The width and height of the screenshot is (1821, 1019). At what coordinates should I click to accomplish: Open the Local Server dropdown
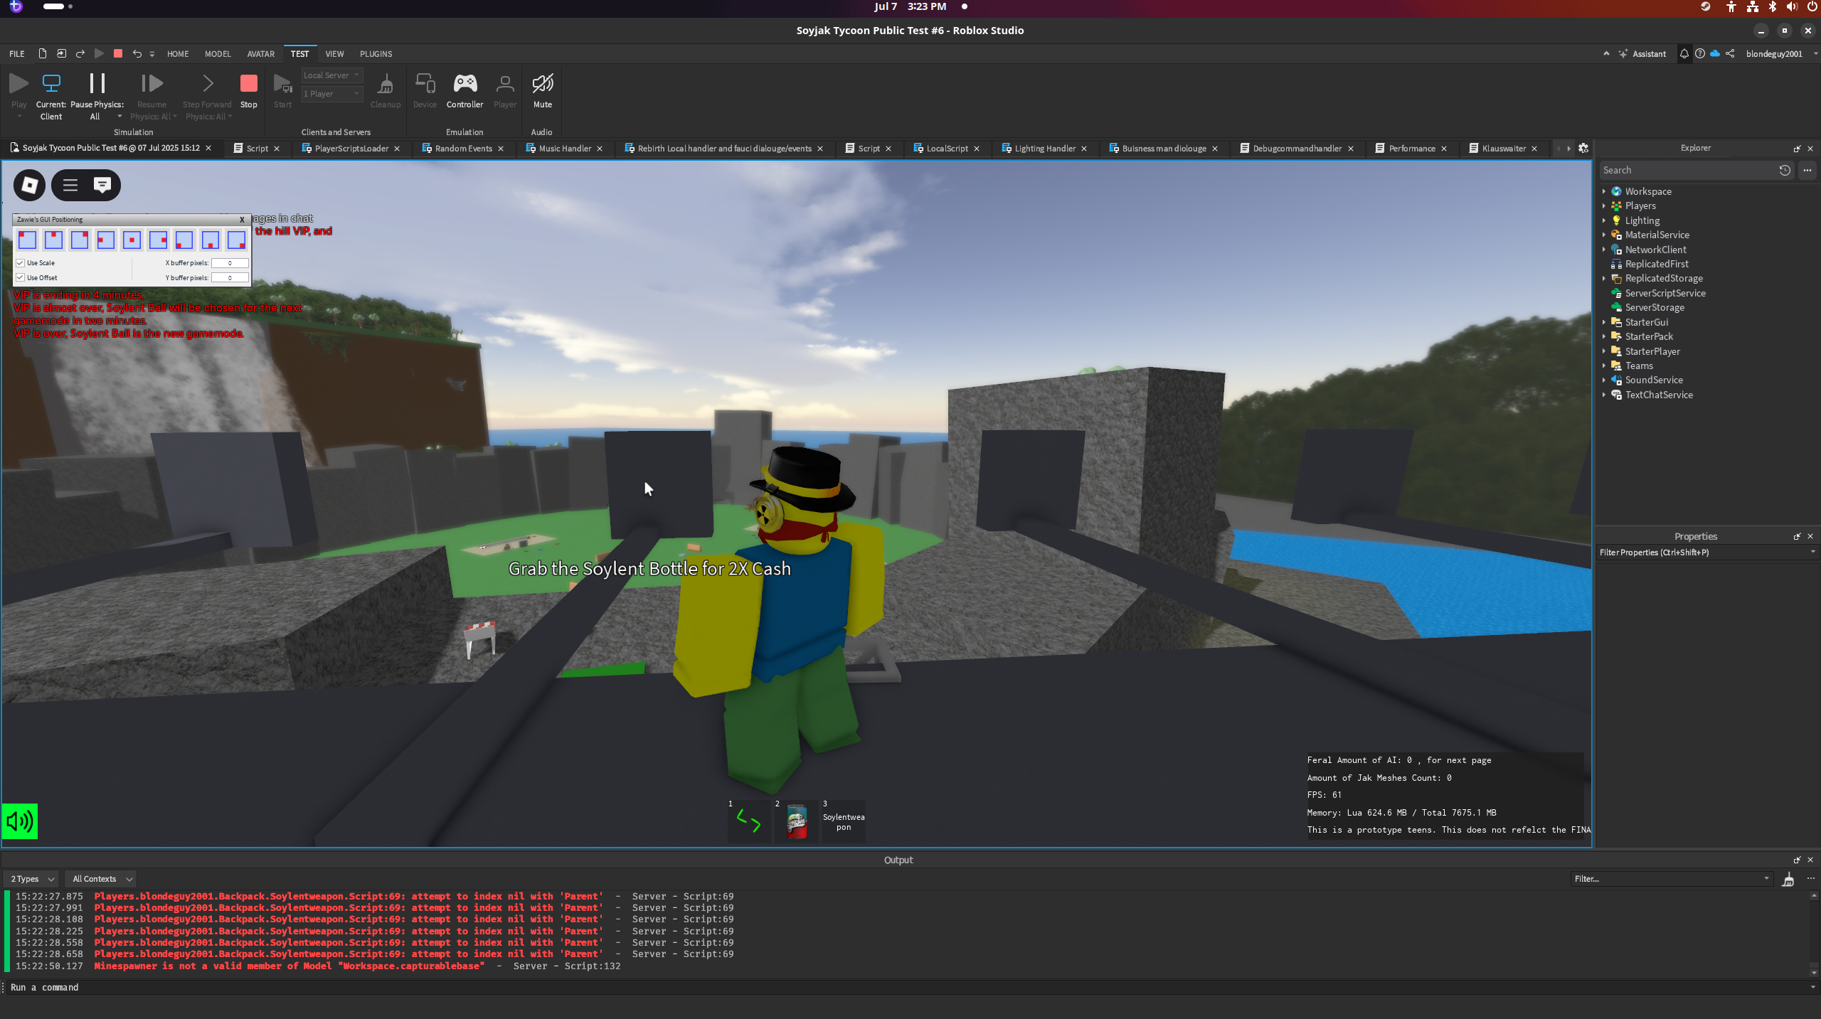pos(332,75)
